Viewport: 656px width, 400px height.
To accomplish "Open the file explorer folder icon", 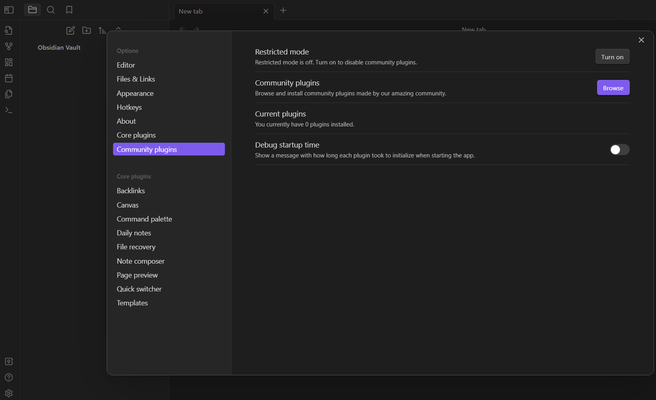I will click(32, 10).
